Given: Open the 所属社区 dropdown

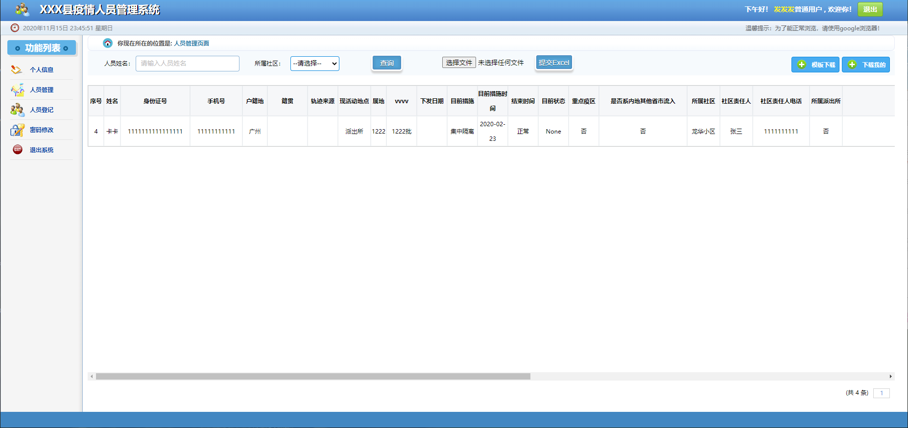Looking at the screenshot, I should click(315, 64).
